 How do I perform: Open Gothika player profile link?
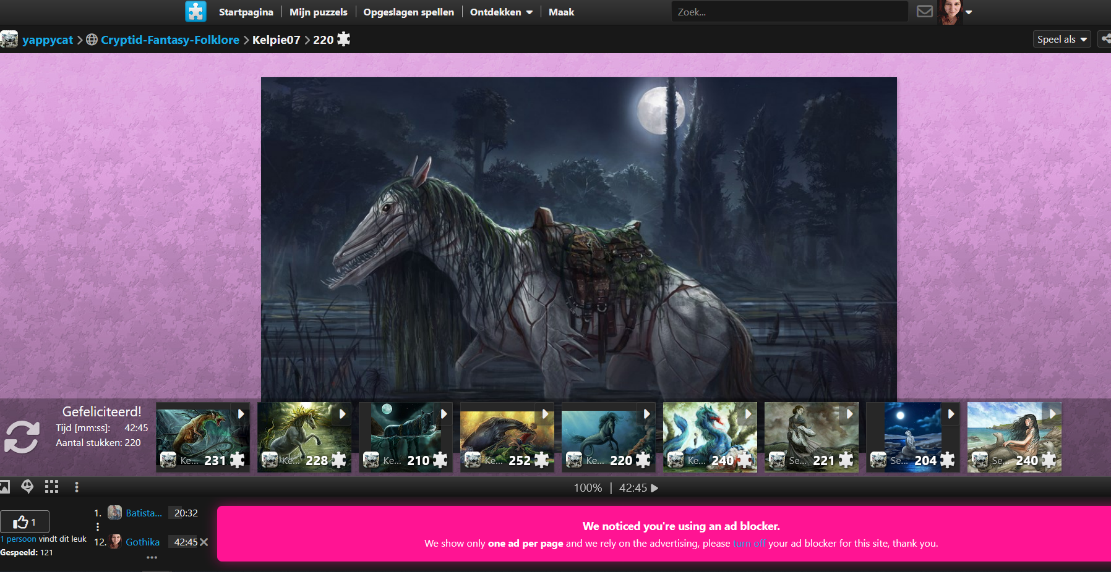tap(143, 542)
